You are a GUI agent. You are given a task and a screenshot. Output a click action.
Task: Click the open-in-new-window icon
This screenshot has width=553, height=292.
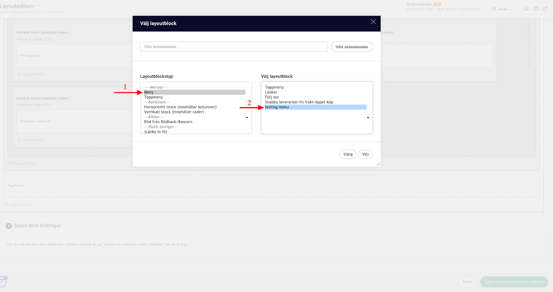(545, 9)
